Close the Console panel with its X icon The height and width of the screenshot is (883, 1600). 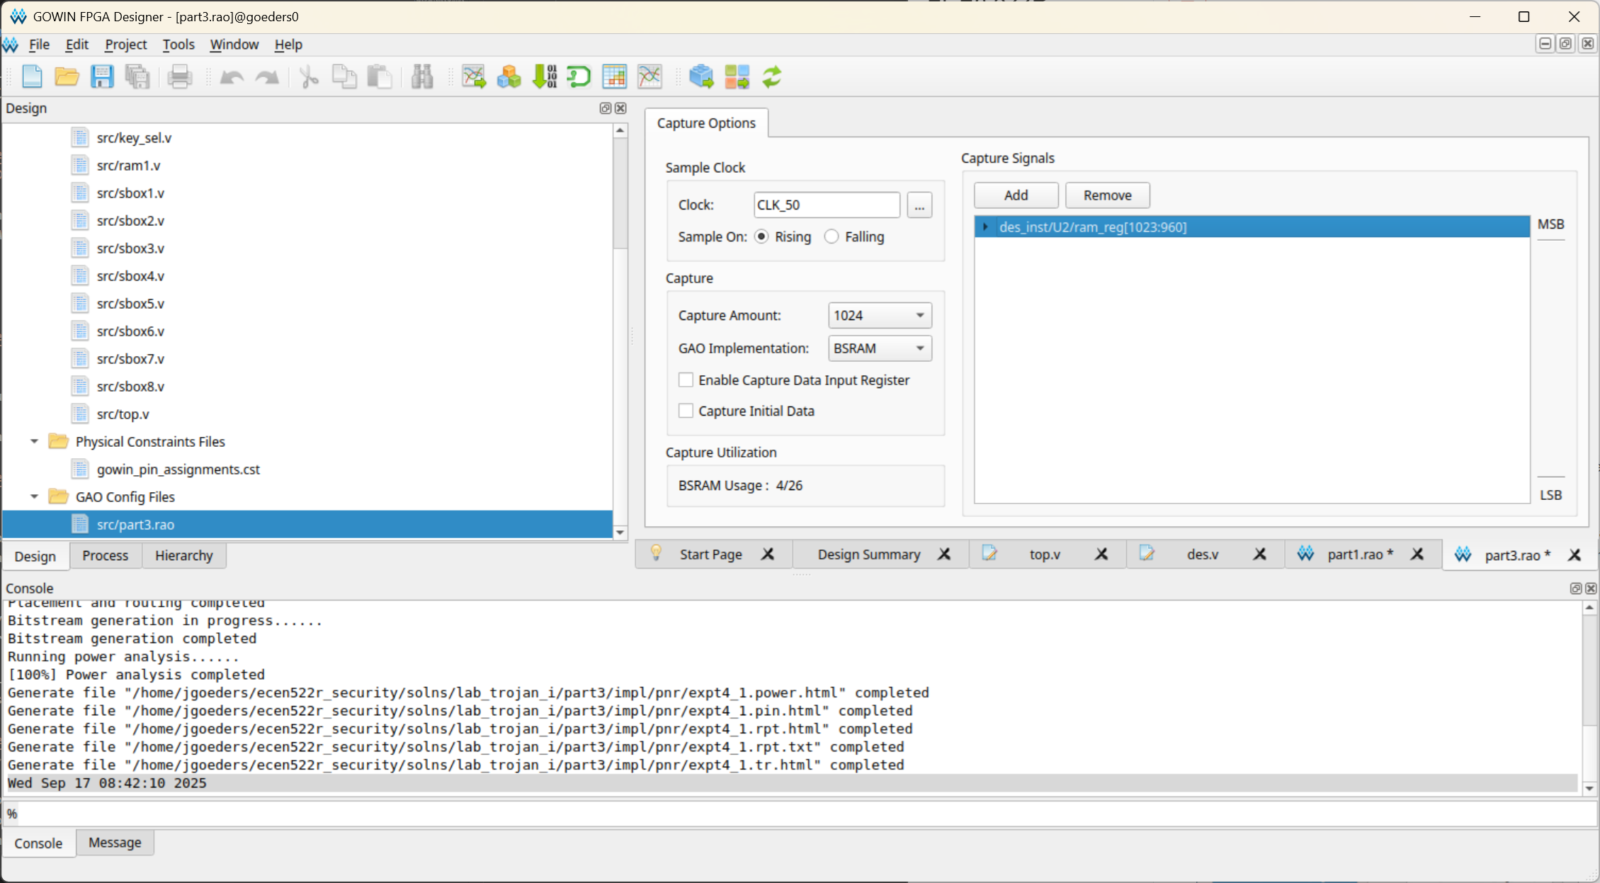(1591, 588)
